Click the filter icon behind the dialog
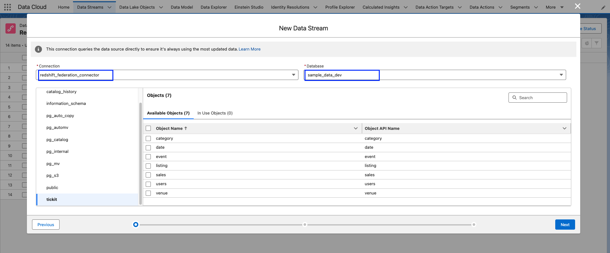This screenshot has height=253, width=610. click(x=597, y=43)
